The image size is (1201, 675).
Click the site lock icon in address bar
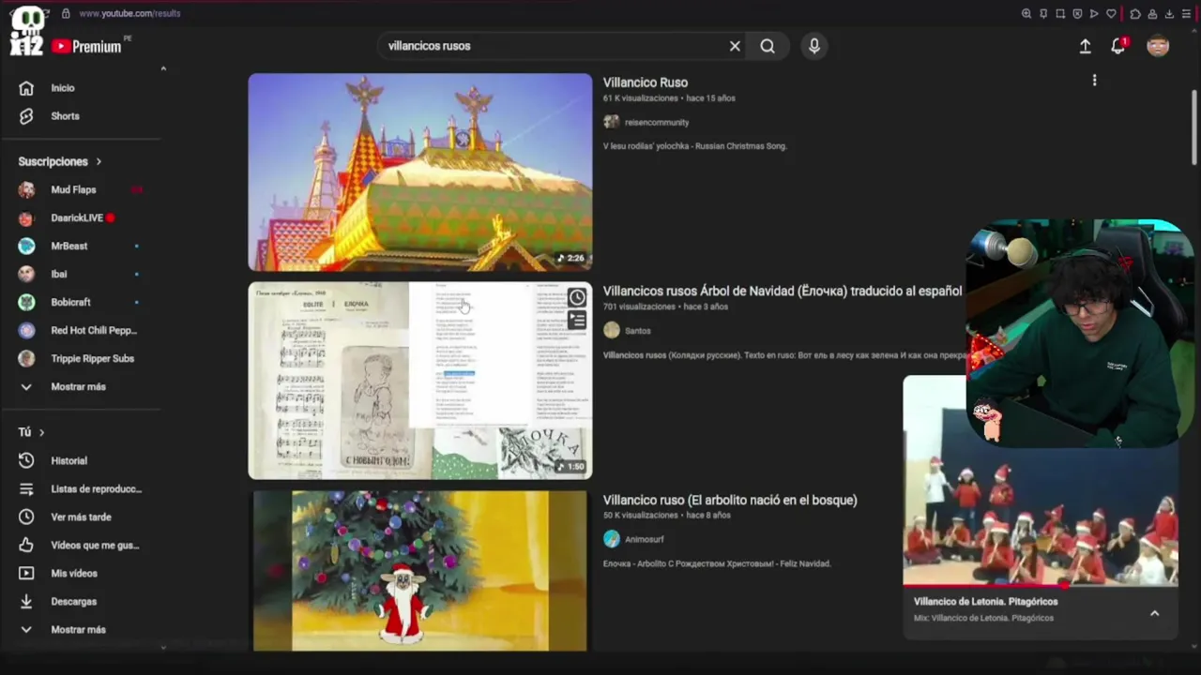(x=66, y=14)
